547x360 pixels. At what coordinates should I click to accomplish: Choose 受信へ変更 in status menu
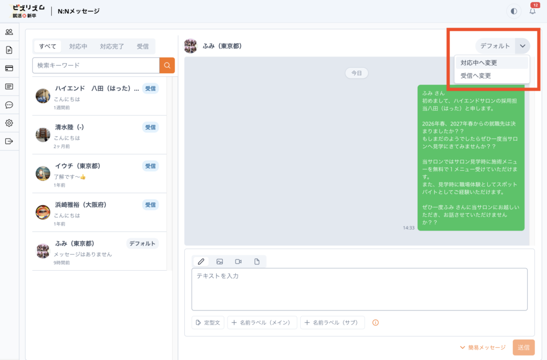point(476,76)
